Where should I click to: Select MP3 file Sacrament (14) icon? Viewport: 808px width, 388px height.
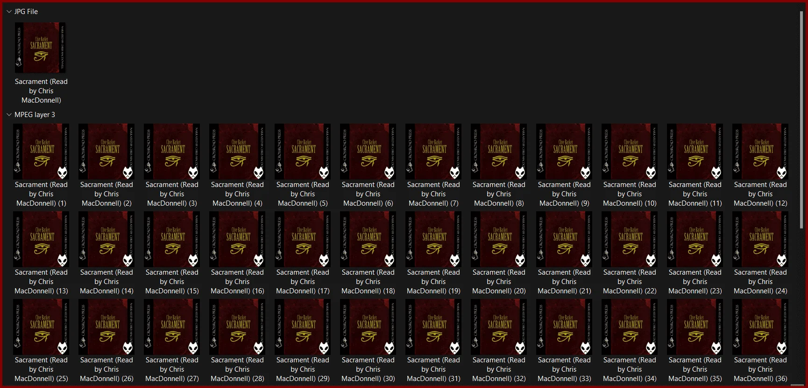(106, 239)
